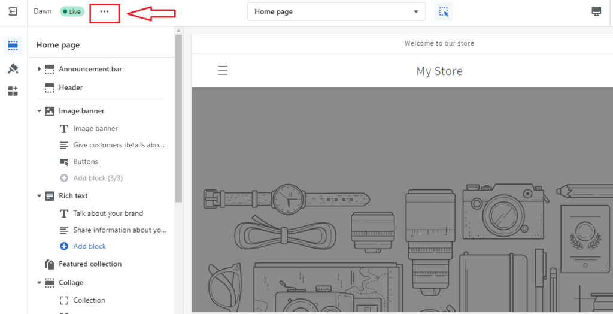
Task: Collapse the Image banner section
Action: click(40, 111)
